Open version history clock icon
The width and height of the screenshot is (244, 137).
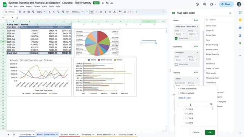coord(197,4)
